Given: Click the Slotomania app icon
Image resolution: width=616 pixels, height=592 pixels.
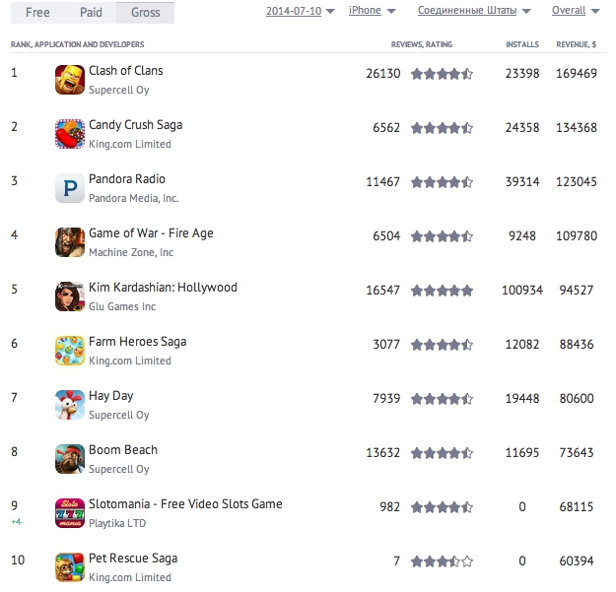Looking at the screenshot, I should (x=69, y=512).
